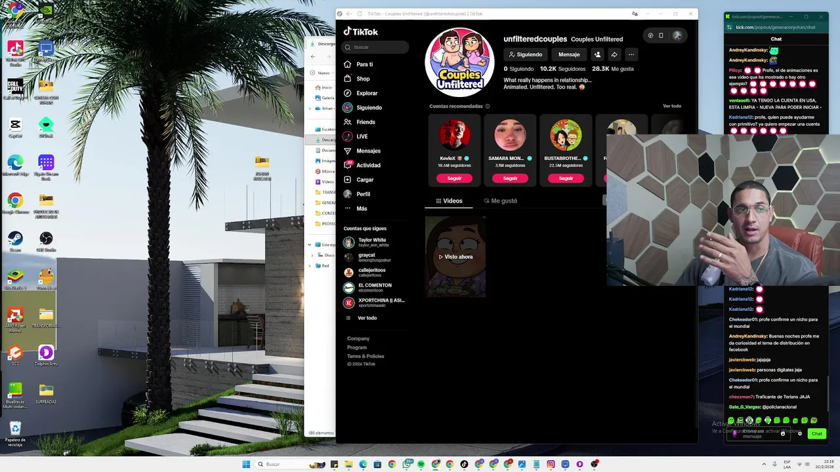840x472 pixels.
Task: Reload the TikTok page
Action: coord(359,14)
